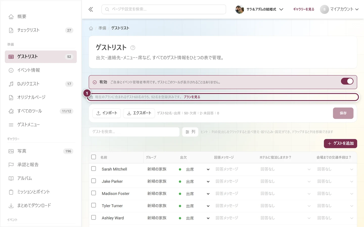Click the 概要 house icon in sidebar
Screen dimensions: 364x227
(11, 17)
